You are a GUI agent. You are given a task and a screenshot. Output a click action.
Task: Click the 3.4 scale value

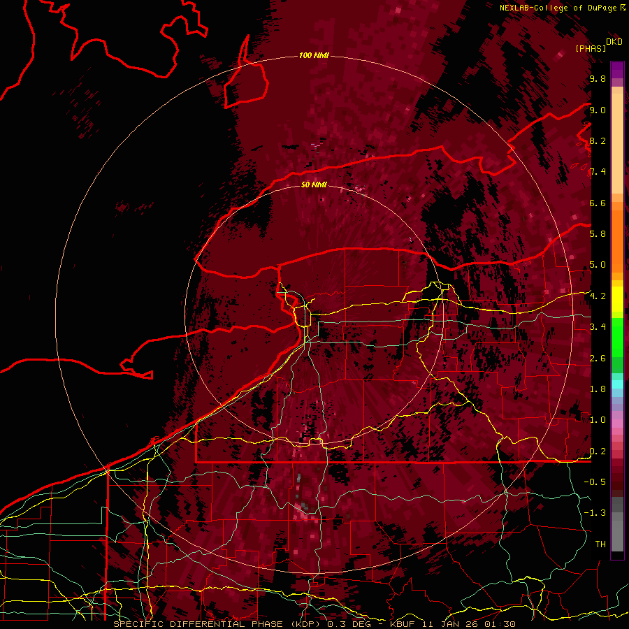click(x=598, y=327)
